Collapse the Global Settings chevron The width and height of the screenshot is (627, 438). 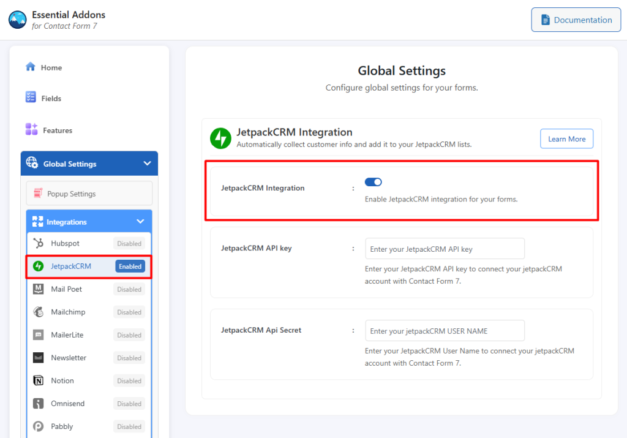147,163
